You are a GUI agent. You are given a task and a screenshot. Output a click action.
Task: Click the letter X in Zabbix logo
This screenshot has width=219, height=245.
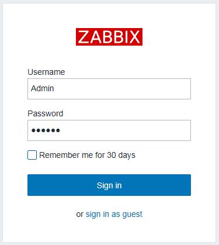(x=134, y=37)
